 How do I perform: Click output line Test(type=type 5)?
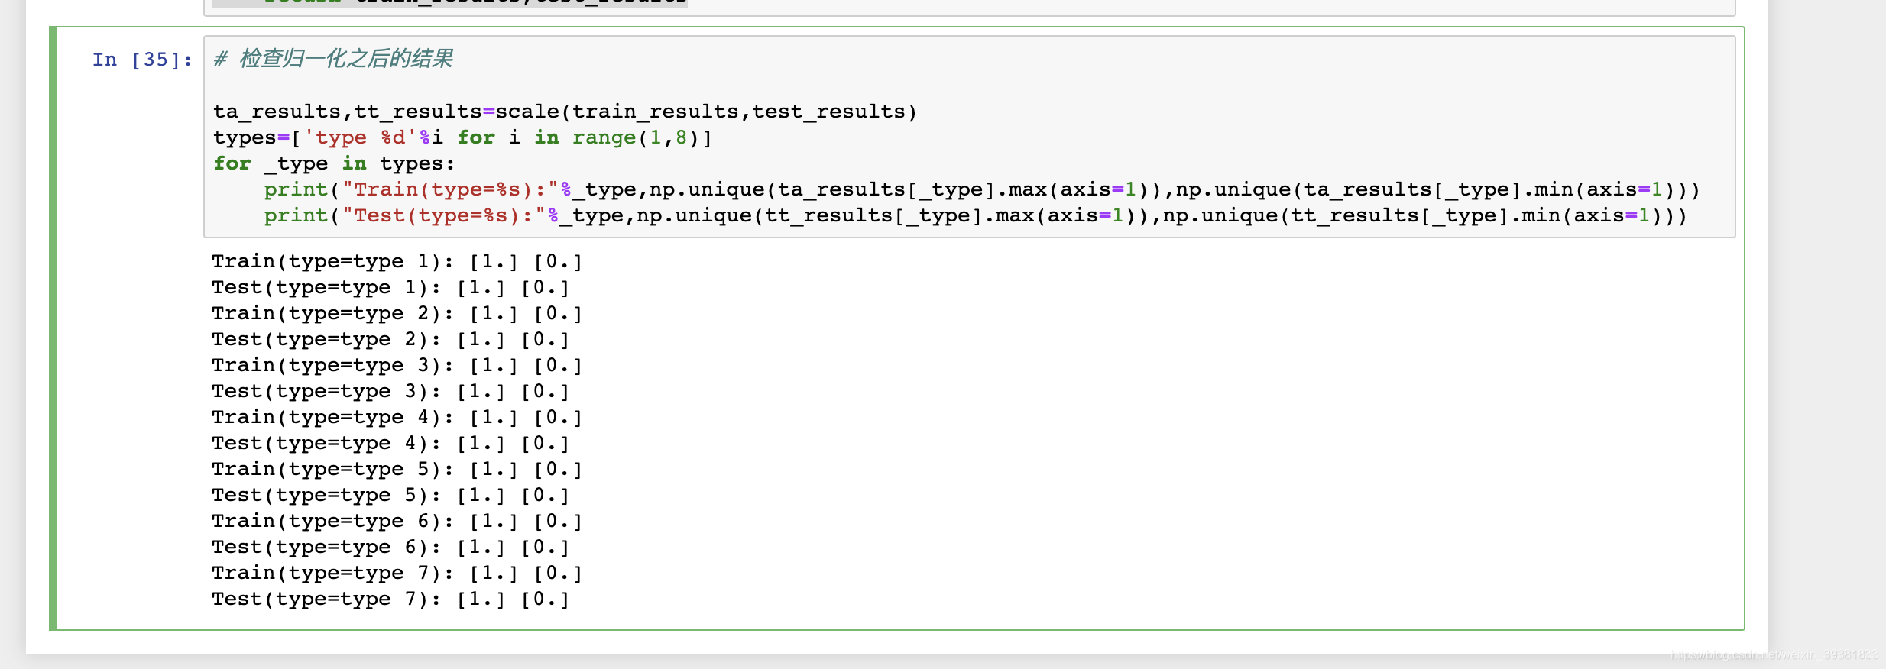[x=391, y=496]
